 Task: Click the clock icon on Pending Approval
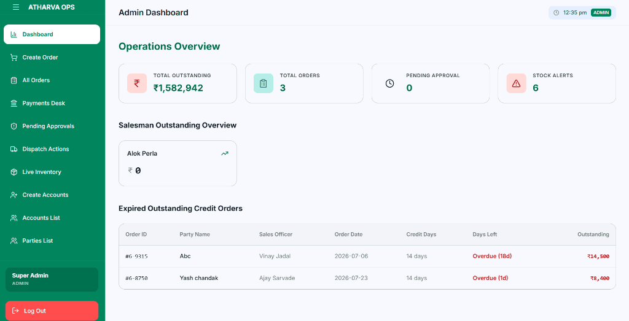(x=389, y=83)
